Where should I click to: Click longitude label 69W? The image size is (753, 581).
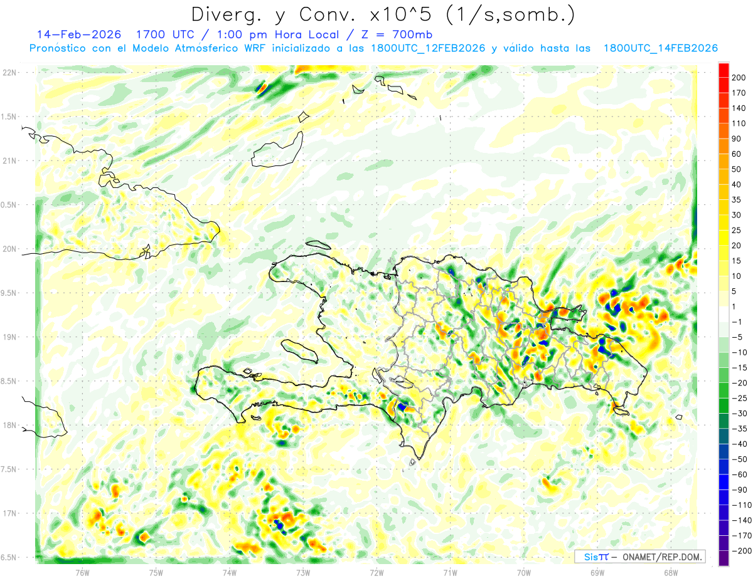click(597, 572)
